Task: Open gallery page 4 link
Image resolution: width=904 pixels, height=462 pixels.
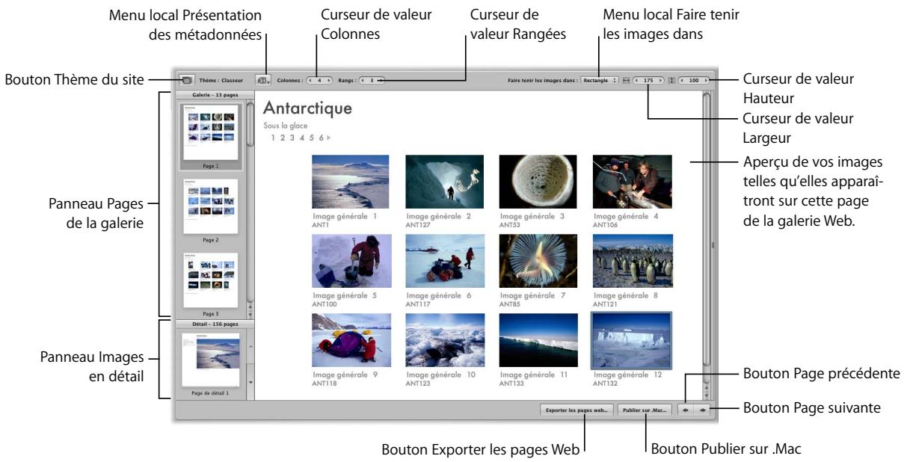Action: [302, 138]
